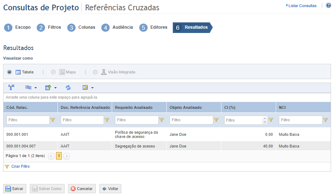
Task: Expand the dropdown arrow next to group columns icon
Action: point(35,88)
